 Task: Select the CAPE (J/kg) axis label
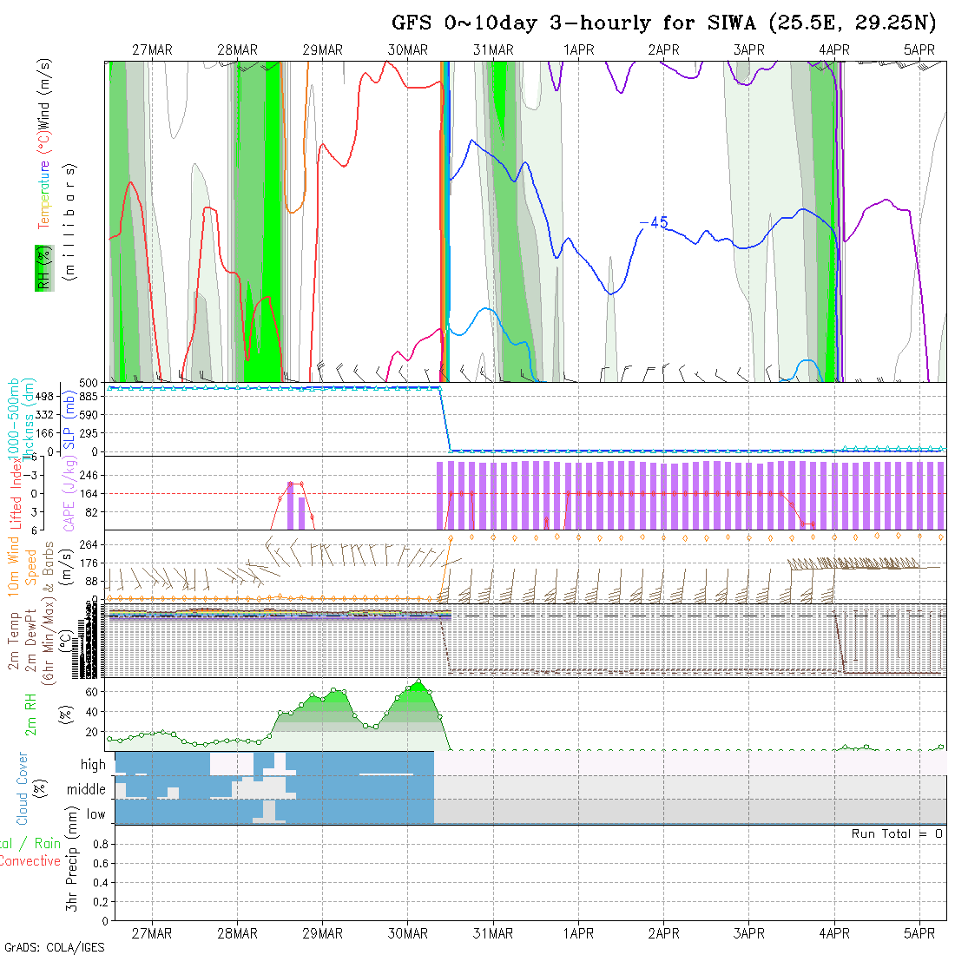[x=68, y=504]
